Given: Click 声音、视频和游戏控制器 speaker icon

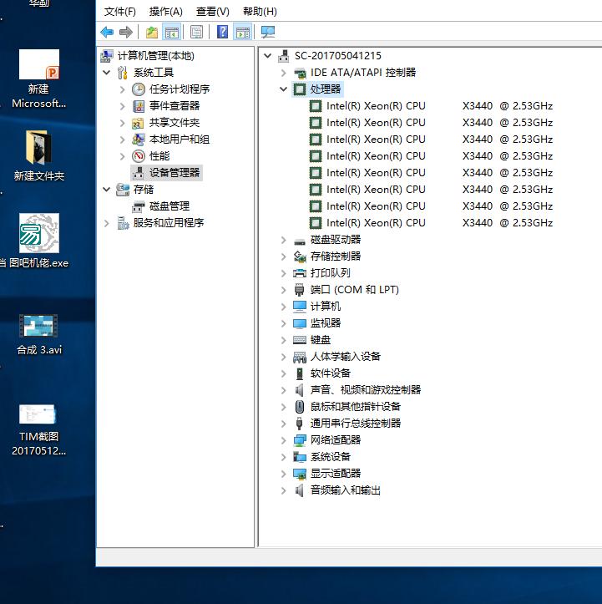Looking at the screenshot, I should (x=300, y=390).
